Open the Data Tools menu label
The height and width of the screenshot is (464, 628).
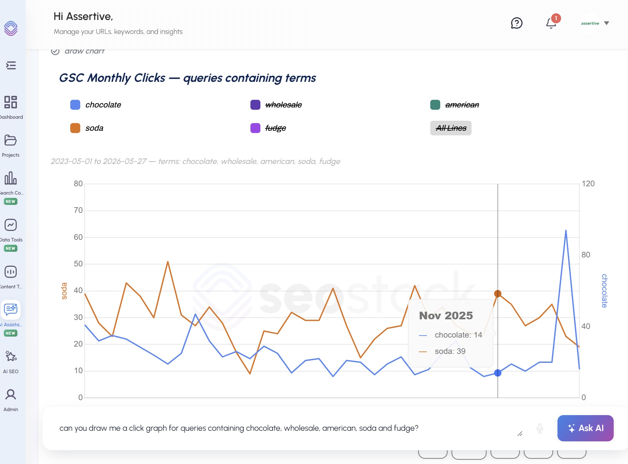pos(11,240)
